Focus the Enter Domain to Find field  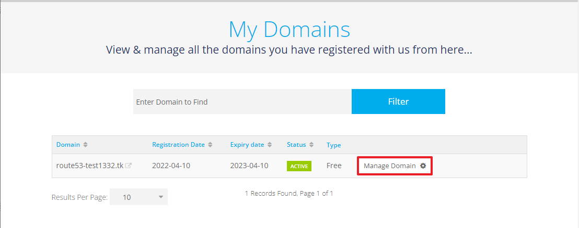point(242,102)
